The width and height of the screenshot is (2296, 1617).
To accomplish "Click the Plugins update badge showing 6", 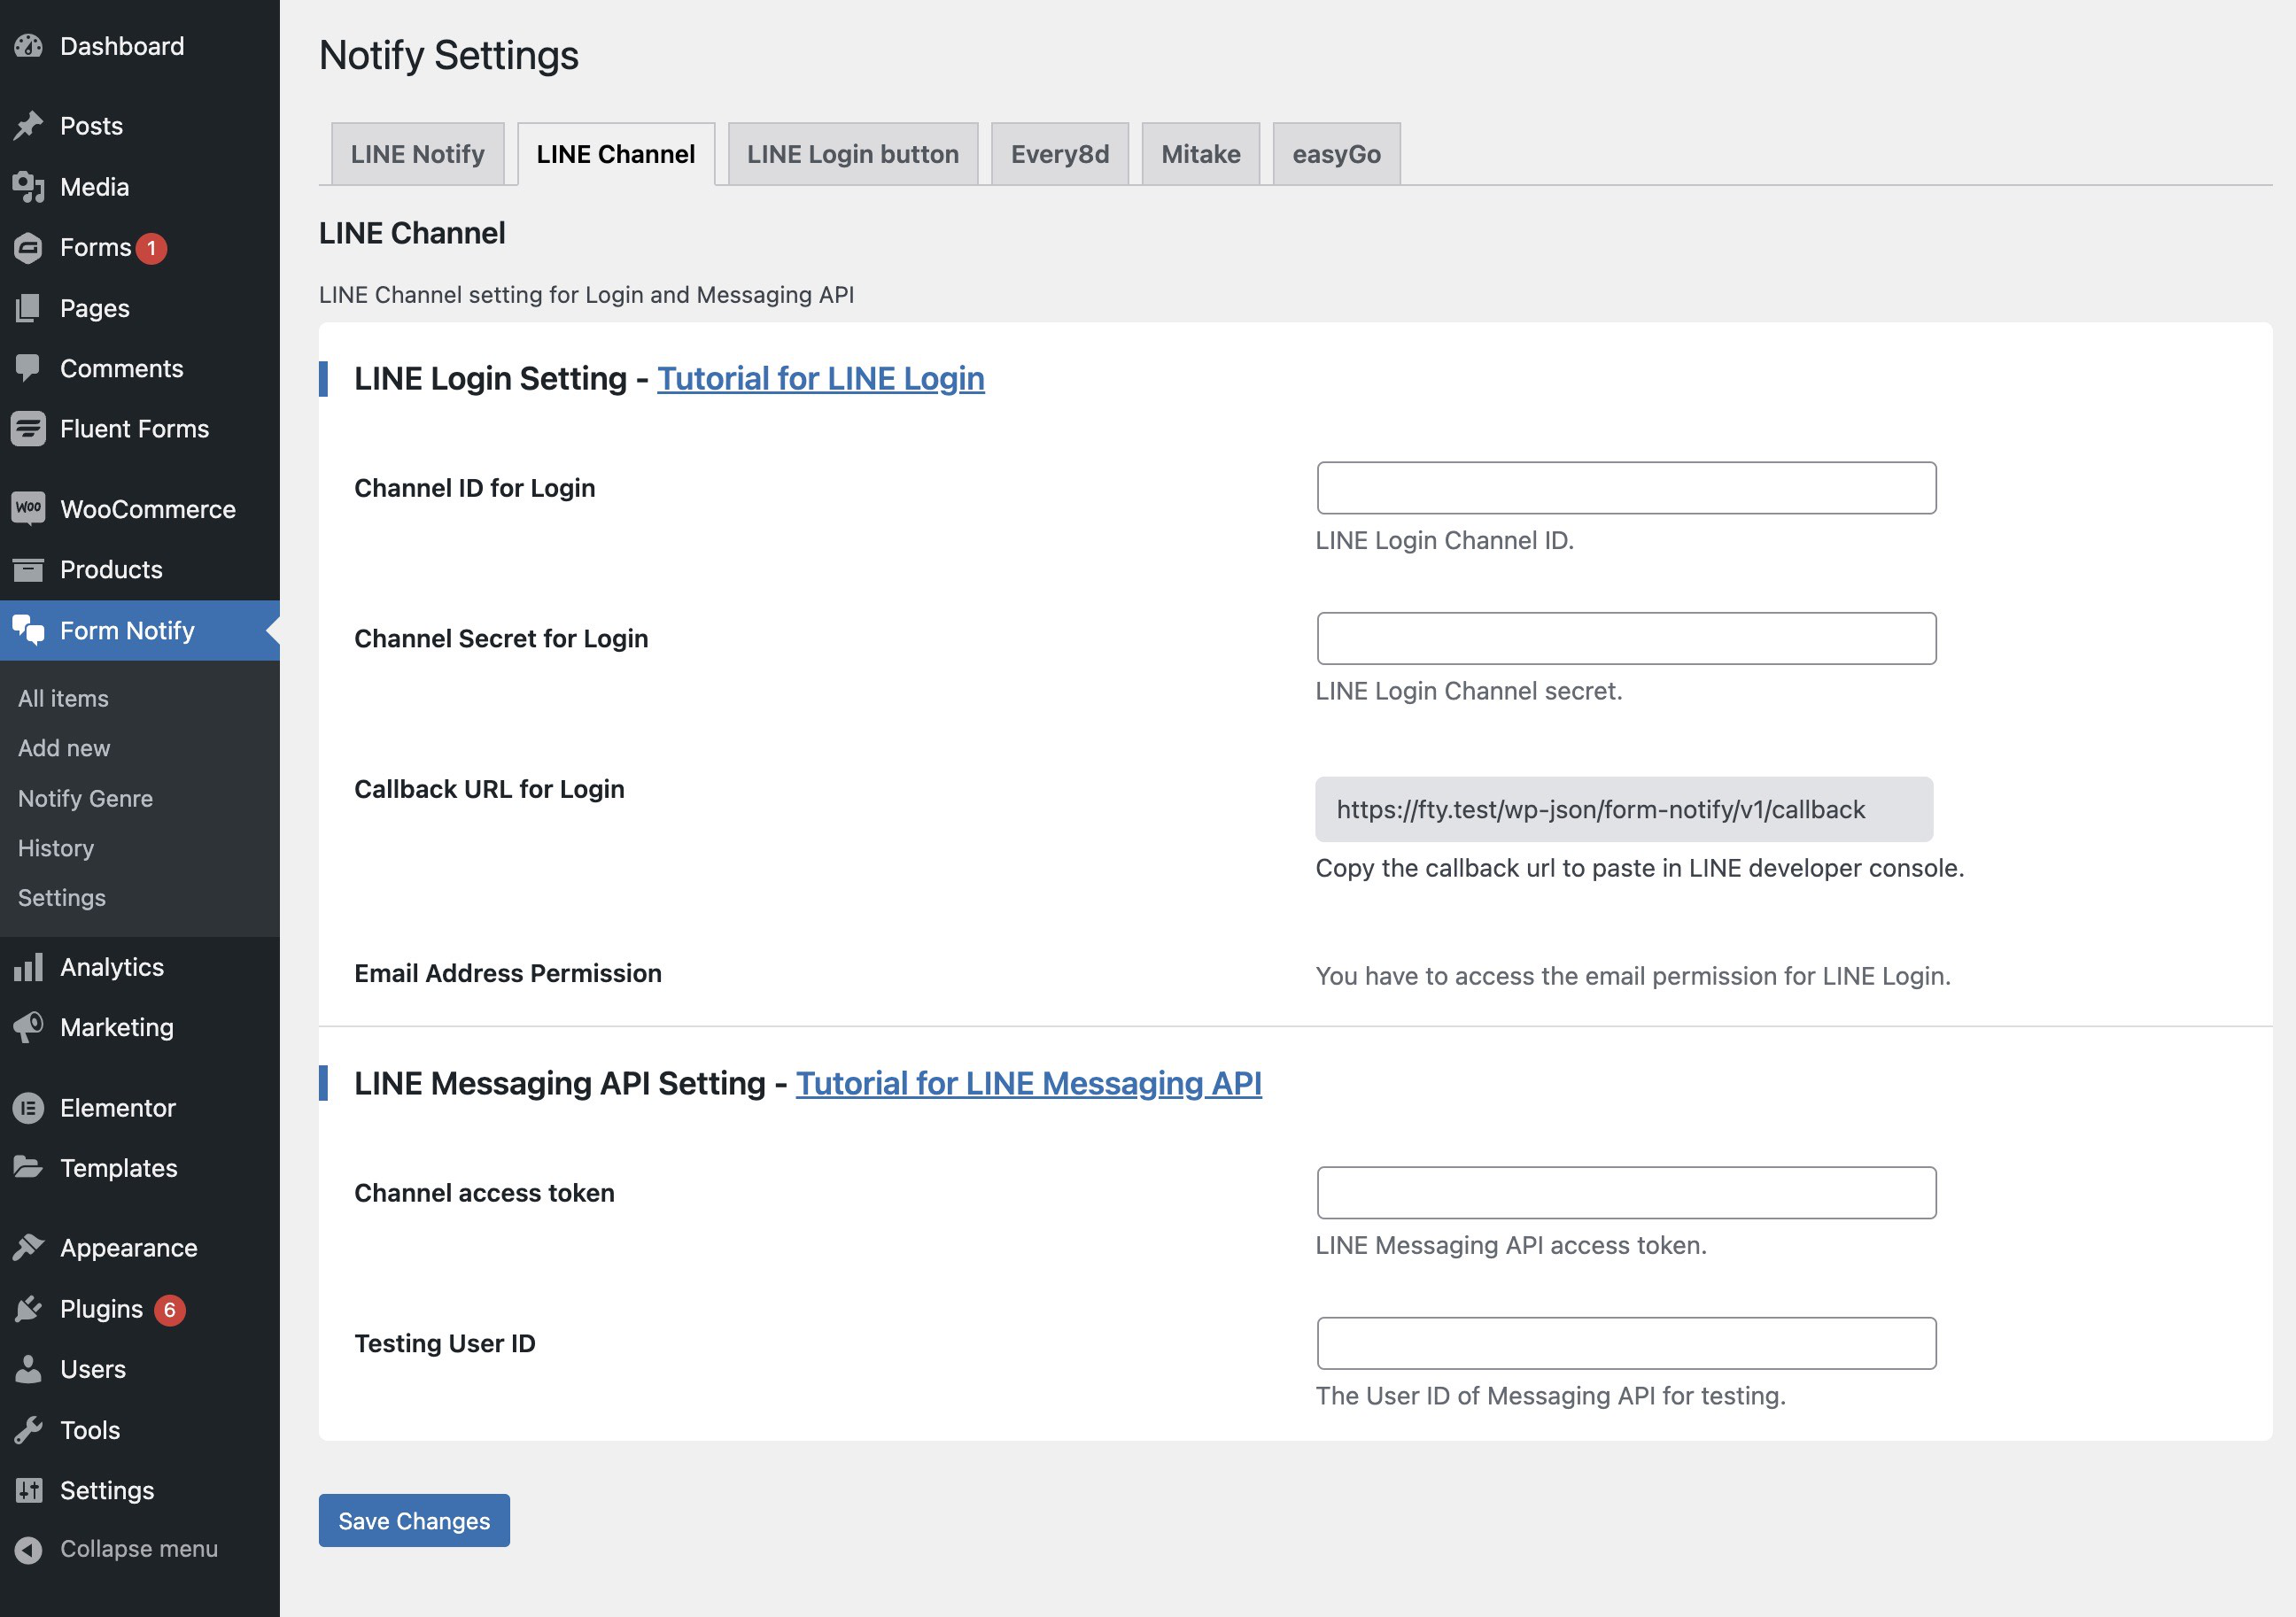I will (x=170, y=1310).
